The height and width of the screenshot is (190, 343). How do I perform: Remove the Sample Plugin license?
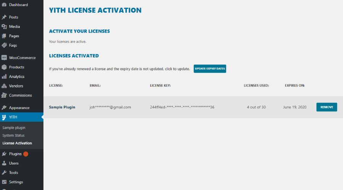pos(327,107)
